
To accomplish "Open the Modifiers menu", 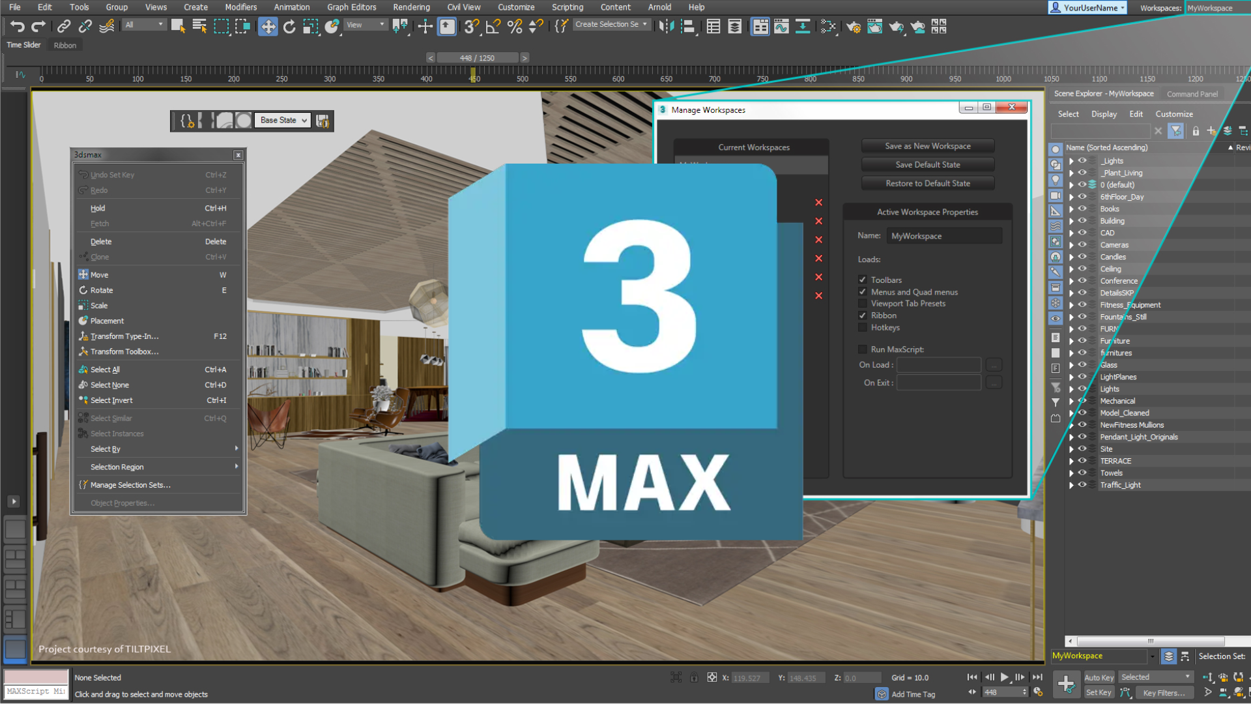I will pos(241,7).
